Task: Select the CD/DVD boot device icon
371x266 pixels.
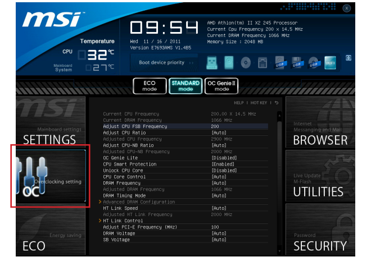Action: [246, 63]
